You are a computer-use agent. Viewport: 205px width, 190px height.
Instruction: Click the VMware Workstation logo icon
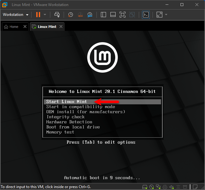[5, 5]
